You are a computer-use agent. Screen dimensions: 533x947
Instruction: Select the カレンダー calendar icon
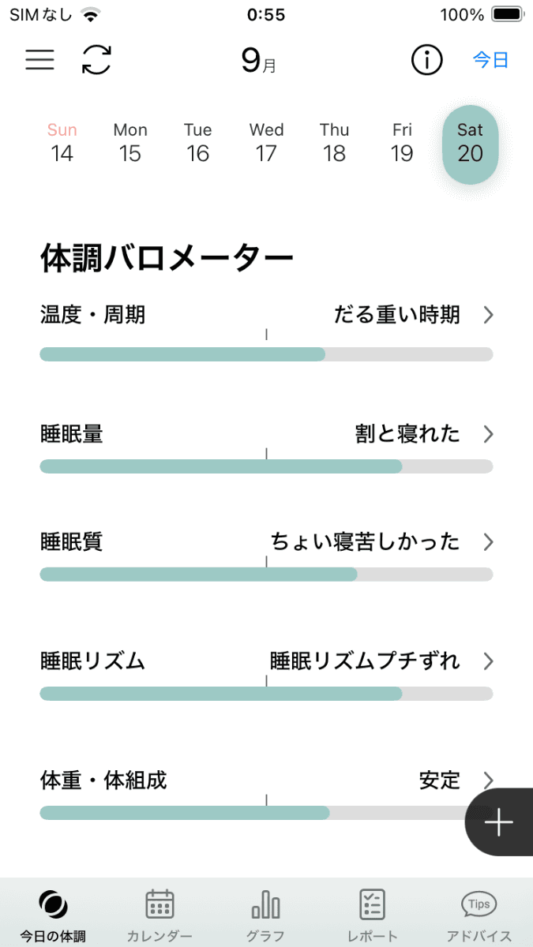(159, 904)
